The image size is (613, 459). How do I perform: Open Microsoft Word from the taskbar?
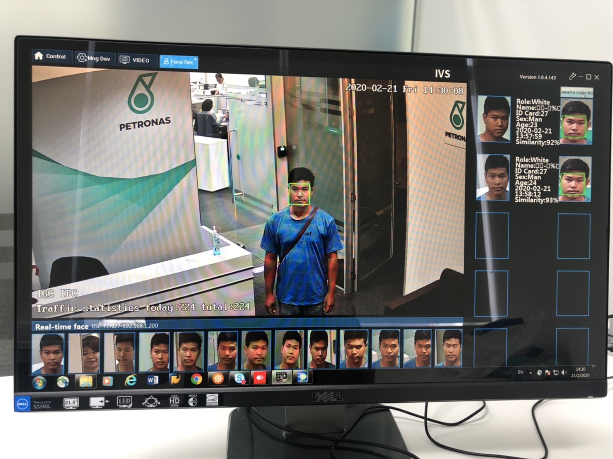[153, 379]
